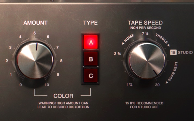Screen dimensions: 194x121
Task: Set Amount to 0 mark
Action: click(21, 85)
